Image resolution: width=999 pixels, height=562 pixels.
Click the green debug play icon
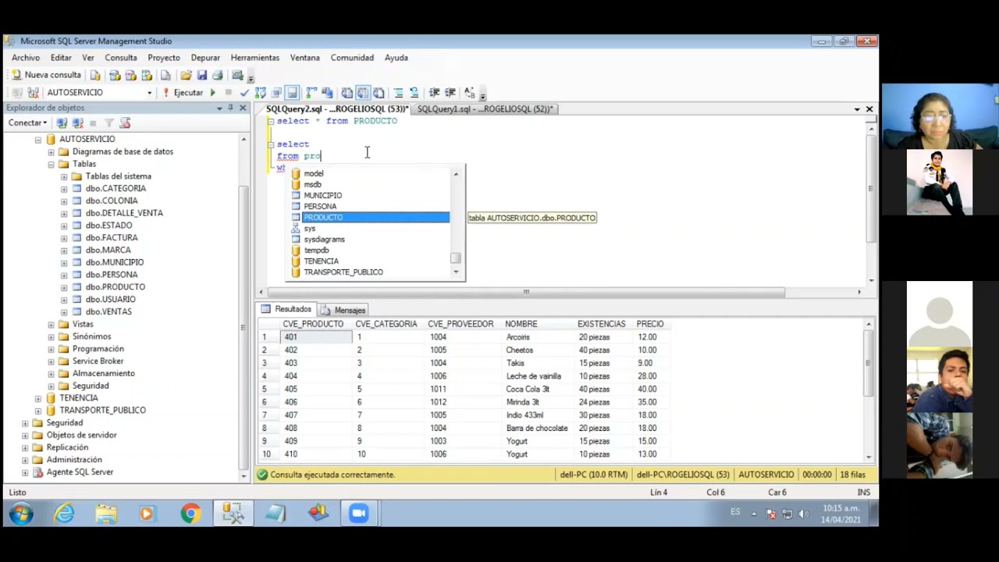[212, 92]
